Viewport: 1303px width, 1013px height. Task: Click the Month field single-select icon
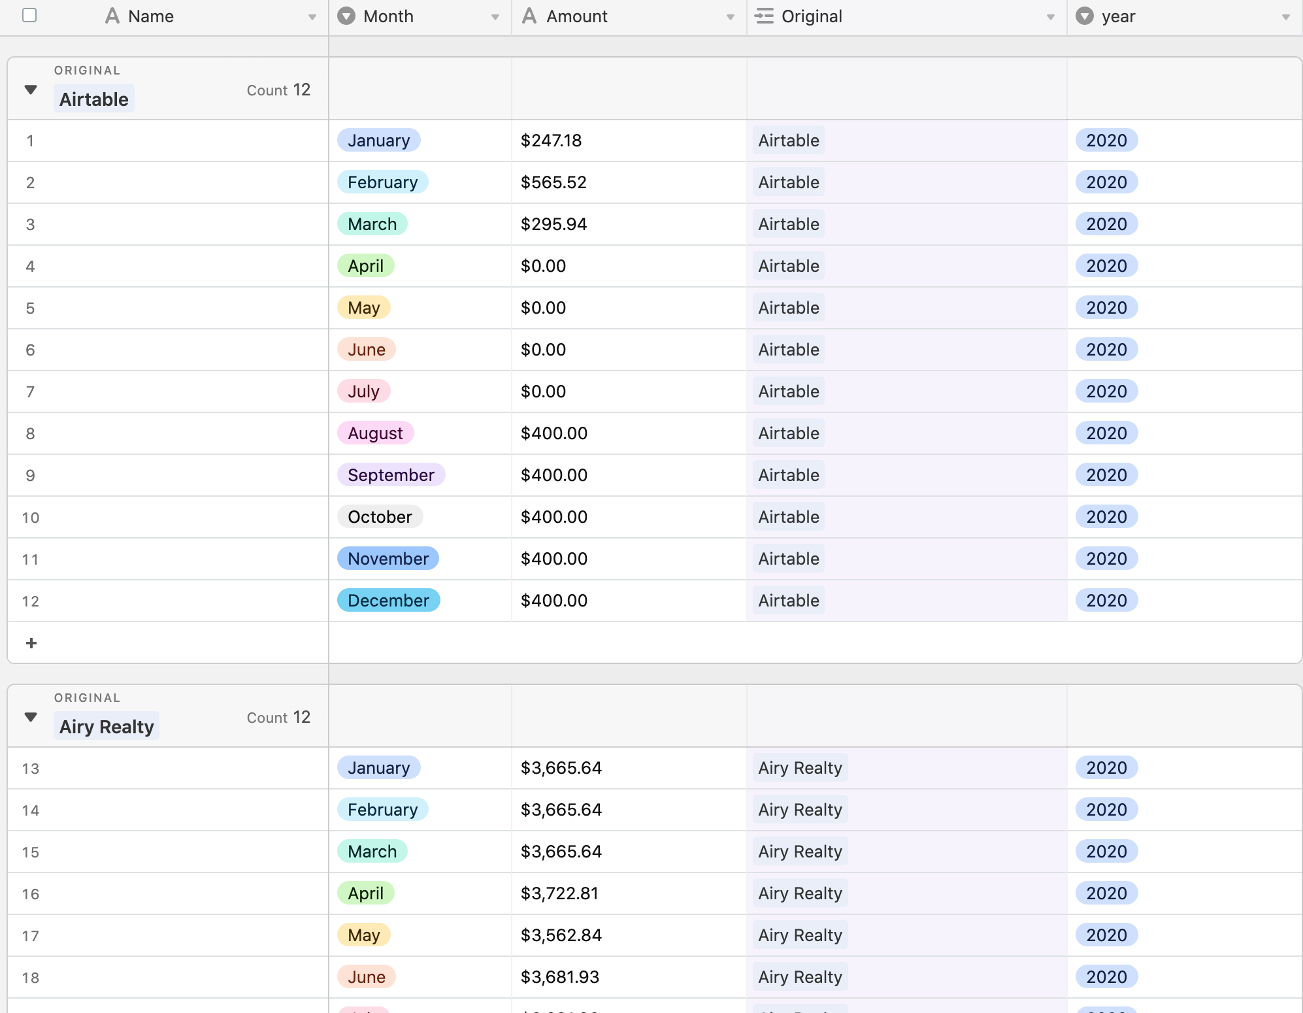coord(346,16)
